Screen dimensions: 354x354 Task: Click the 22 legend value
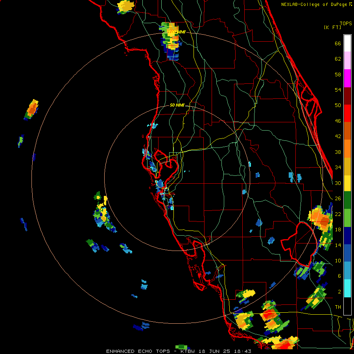pyautogui.click(x=338, y=214)
